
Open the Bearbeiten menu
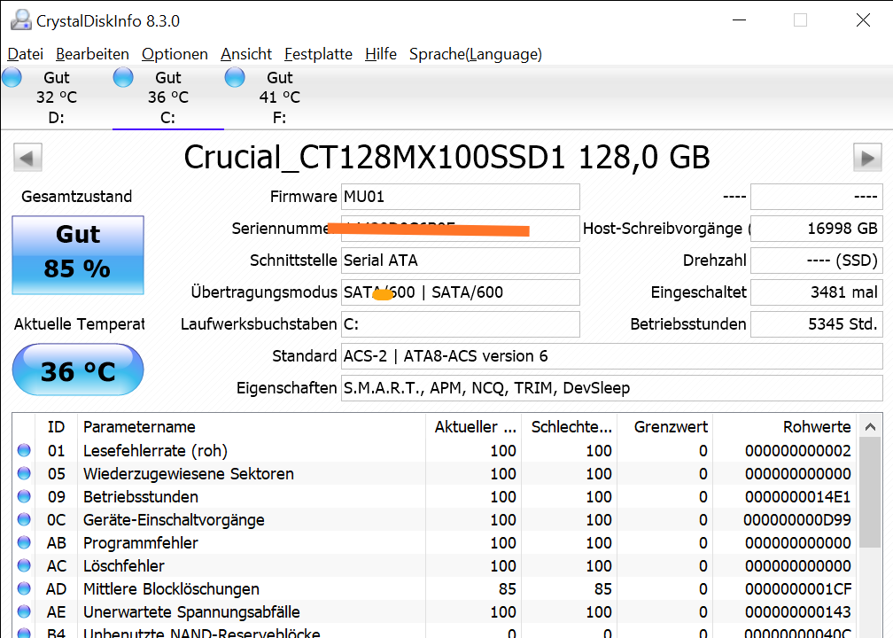pos(92,54)
